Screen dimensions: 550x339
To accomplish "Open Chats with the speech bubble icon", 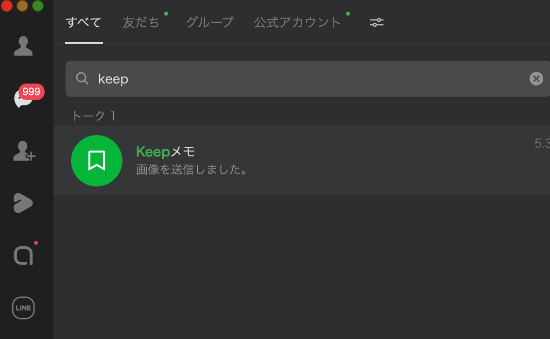I will [x=23, y=100].
